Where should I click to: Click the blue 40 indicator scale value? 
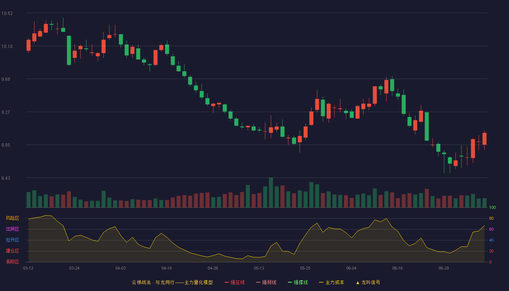[x=491, y=240]
